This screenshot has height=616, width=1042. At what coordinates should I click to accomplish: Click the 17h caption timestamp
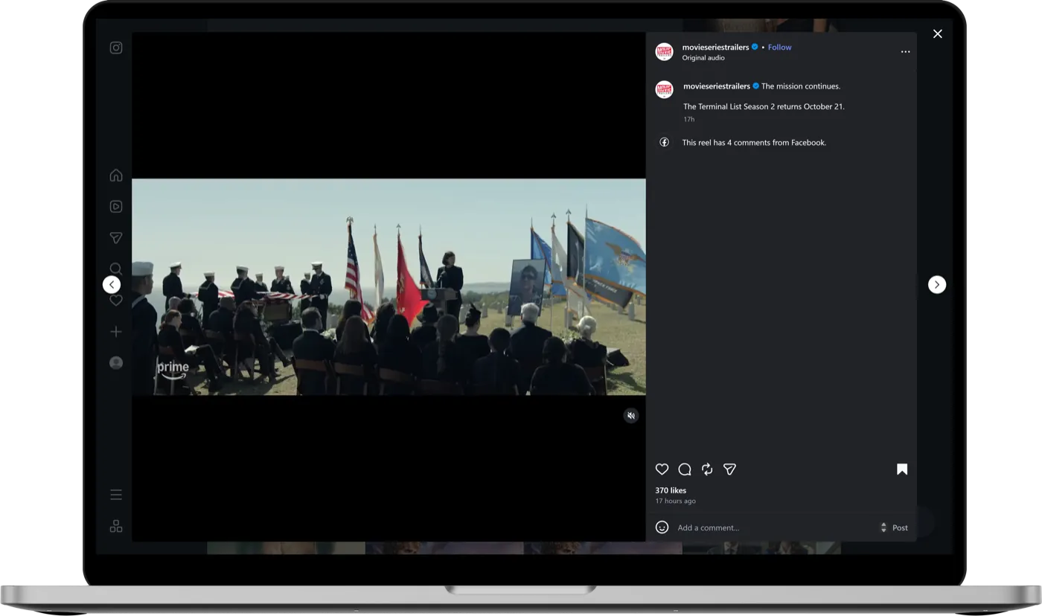click(x=688, y=119)
